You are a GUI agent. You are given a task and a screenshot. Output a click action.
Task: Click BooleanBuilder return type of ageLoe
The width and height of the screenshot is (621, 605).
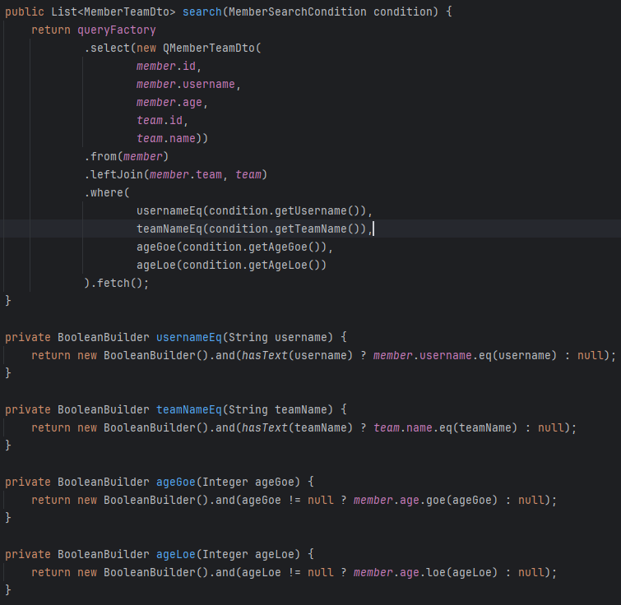pyautogui.click(x=104, y=555)
